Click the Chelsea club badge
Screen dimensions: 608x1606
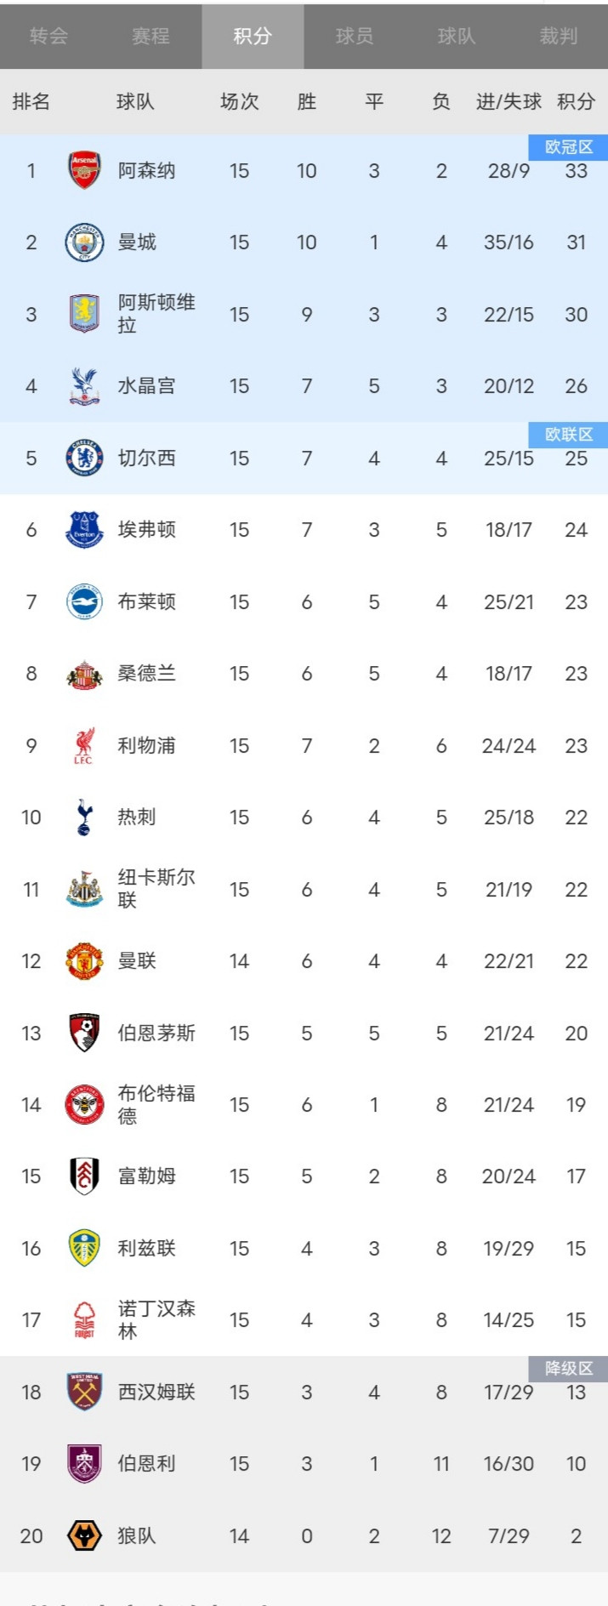click(x=84, y=458)
